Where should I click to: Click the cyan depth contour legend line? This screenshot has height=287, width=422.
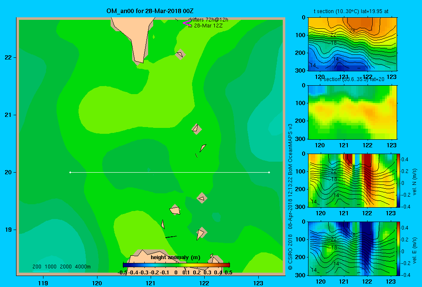point(41,271)
